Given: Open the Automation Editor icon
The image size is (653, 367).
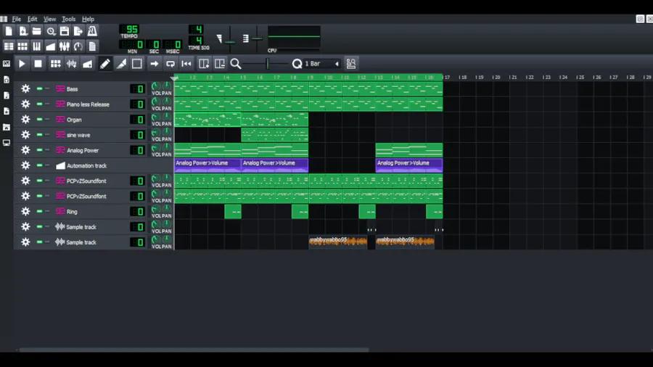Looking at the screenshot, I should click(51, 46).
